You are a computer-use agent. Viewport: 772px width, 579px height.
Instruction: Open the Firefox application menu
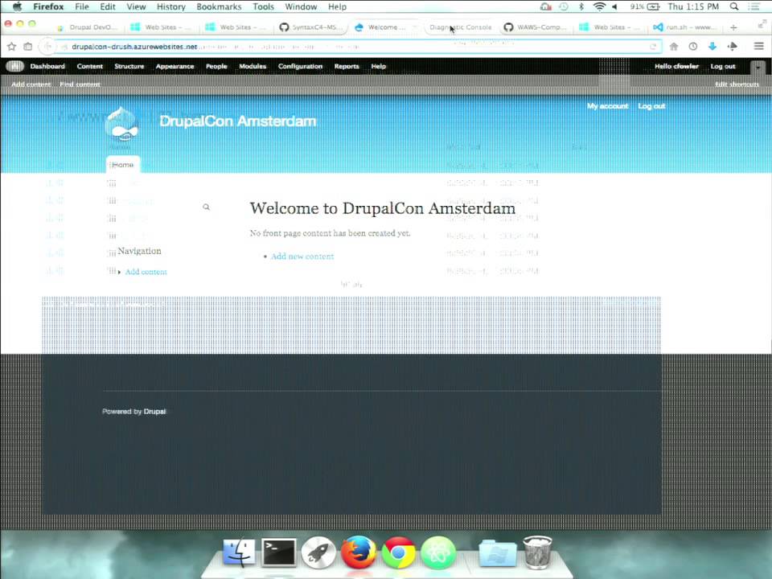[x=48, y=7]
